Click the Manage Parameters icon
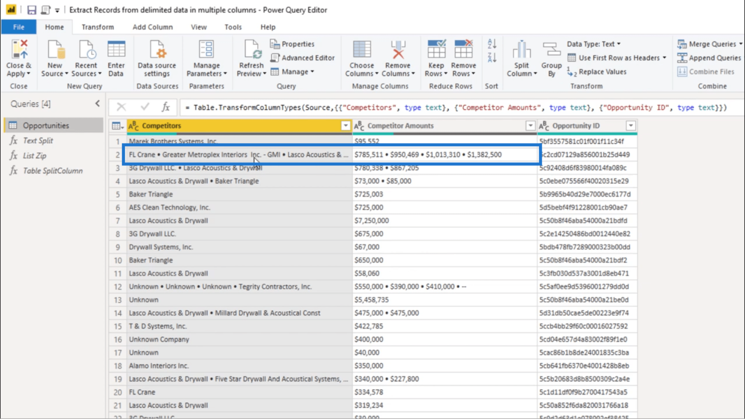Screen dimensions: 745x419 (x=206, y=49)
